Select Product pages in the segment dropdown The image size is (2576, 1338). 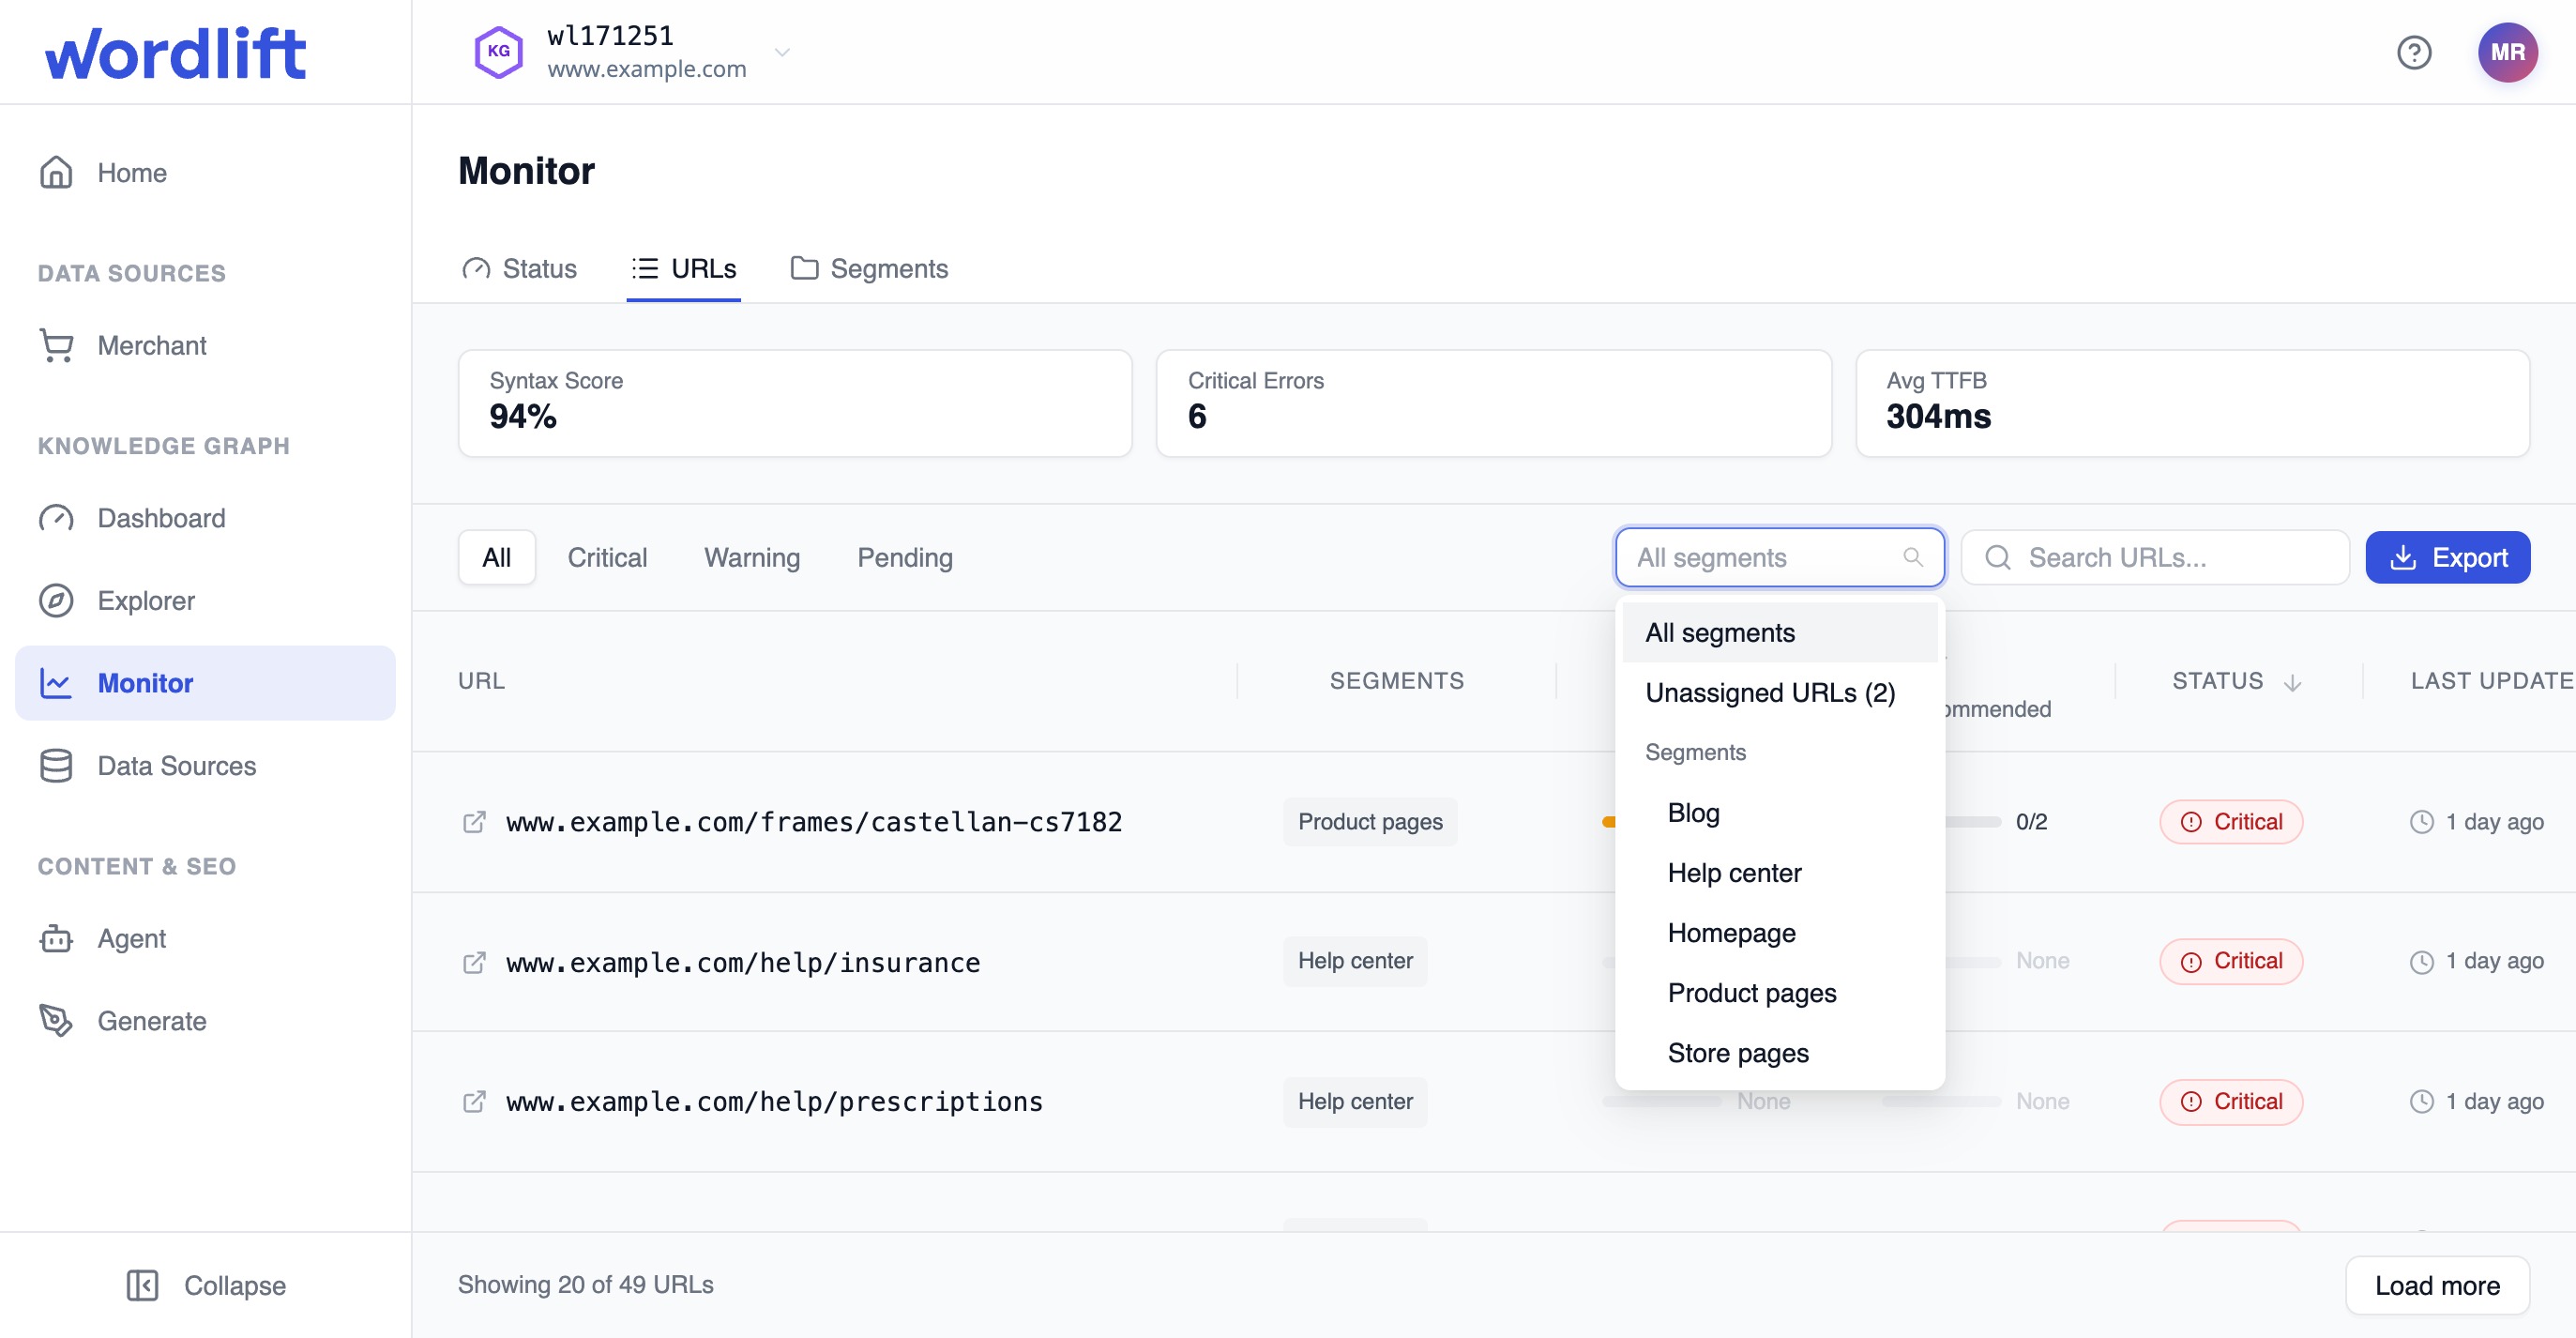click(1779, 992)
